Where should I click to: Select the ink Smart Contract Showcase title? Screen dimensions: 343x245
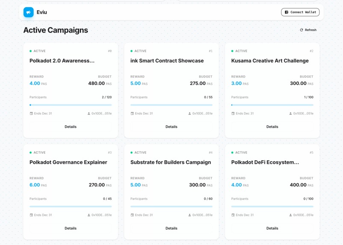coord(167,61)
